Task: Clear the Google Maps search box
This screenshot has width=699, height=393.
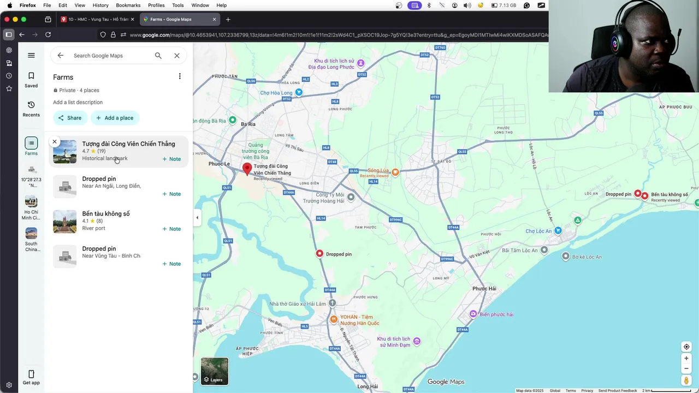Action: point(177,56)
